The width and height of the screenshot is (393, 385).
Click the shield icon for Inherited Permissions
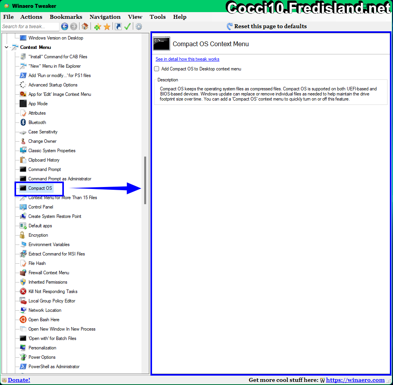click(23, 282)
